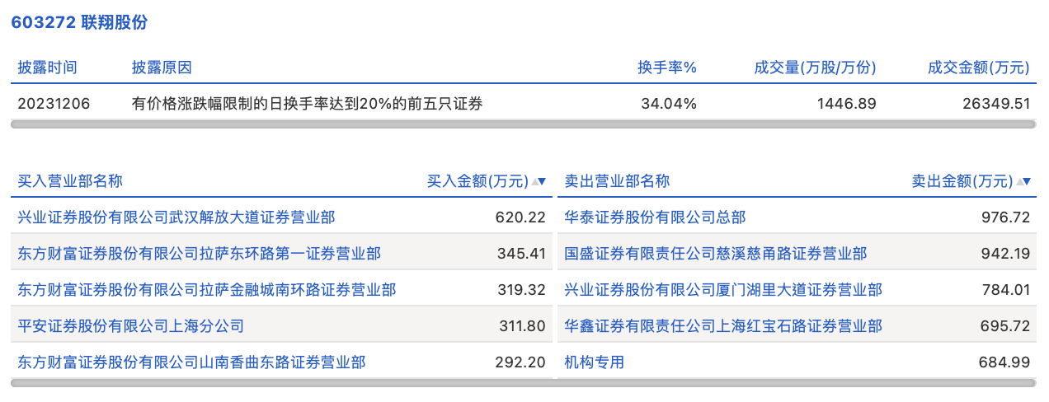Click the 机构专用 seller entry
The image size is (1049, 402).
[594, 362]
